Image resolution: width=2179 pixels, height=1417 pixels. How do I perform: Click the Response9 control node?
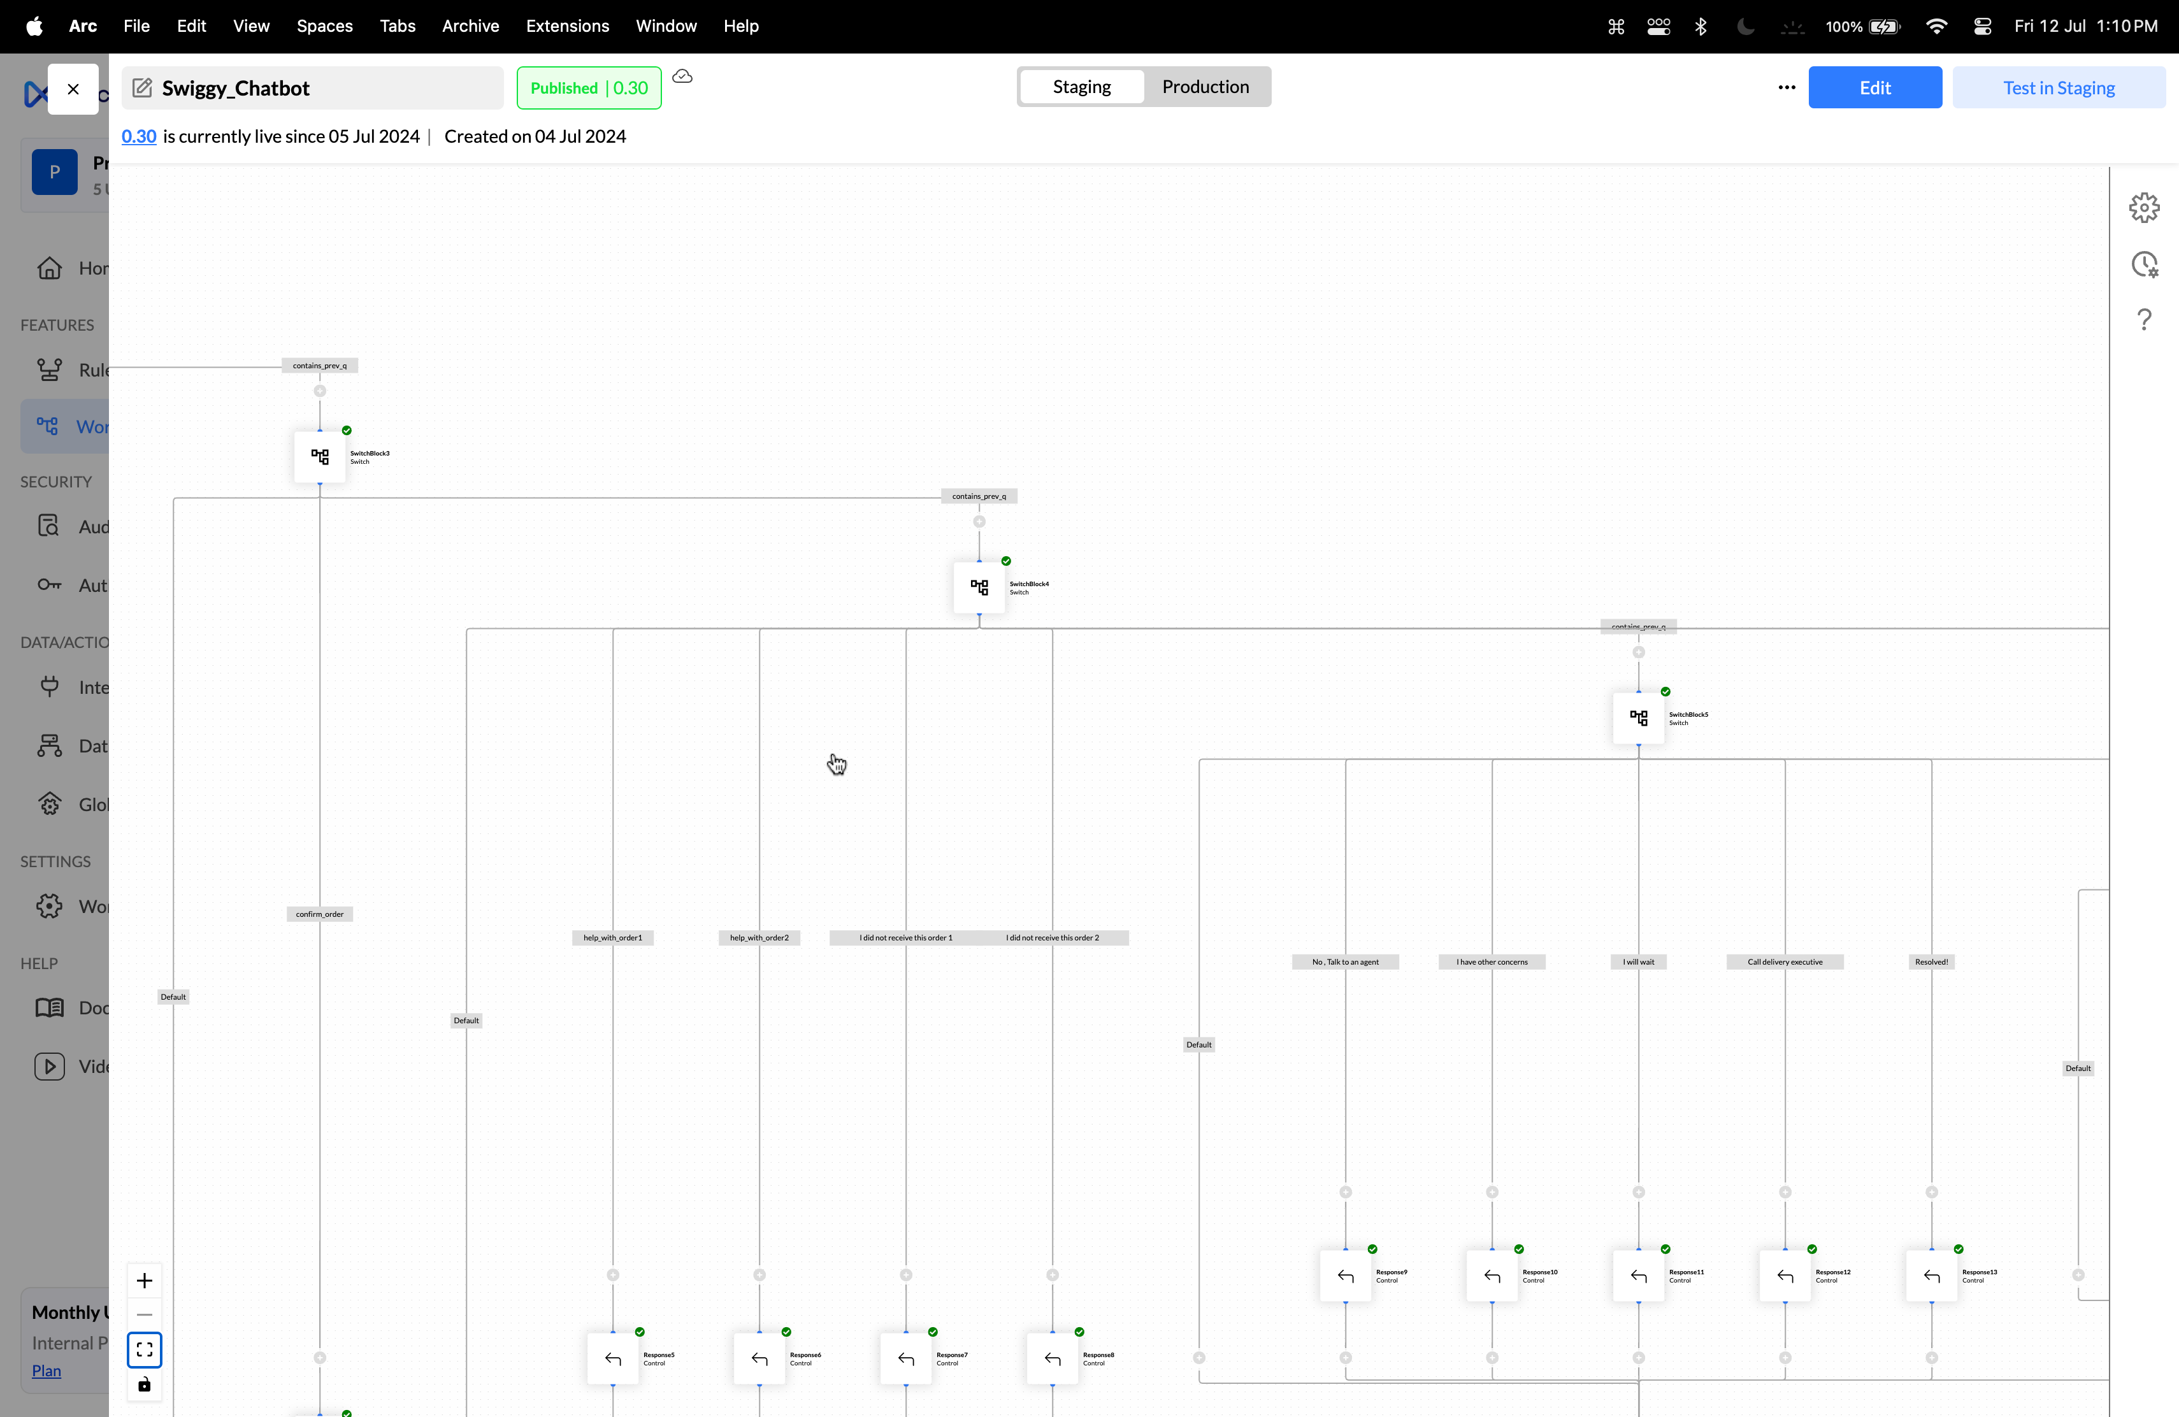pyautogui.click(x=1345, y=1276)
